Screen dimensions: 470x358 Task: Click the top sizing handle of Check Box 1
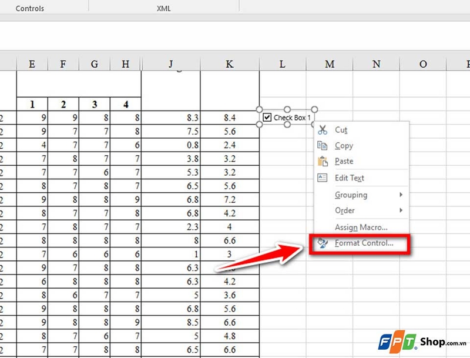click(x=287, y=108)
